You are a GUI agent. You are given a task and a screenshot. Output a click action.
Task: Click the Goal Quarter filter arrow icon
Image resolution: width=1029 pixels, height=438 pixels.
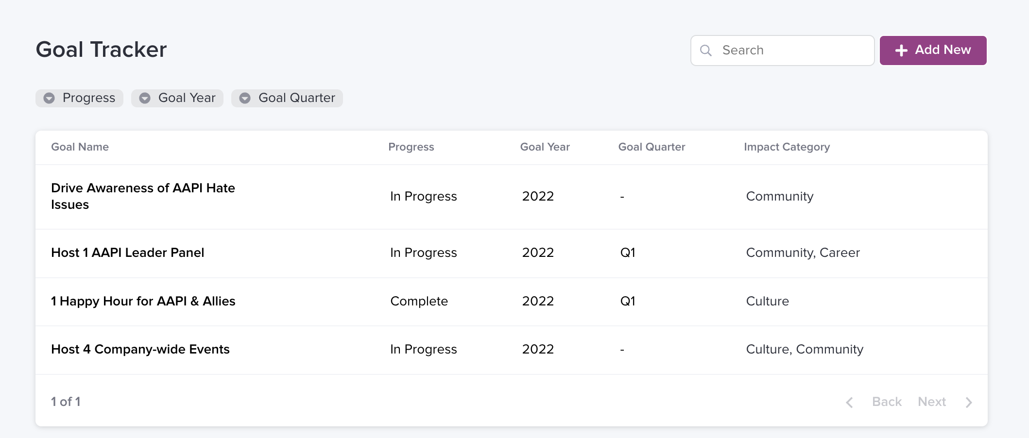[x=245, y=98]
